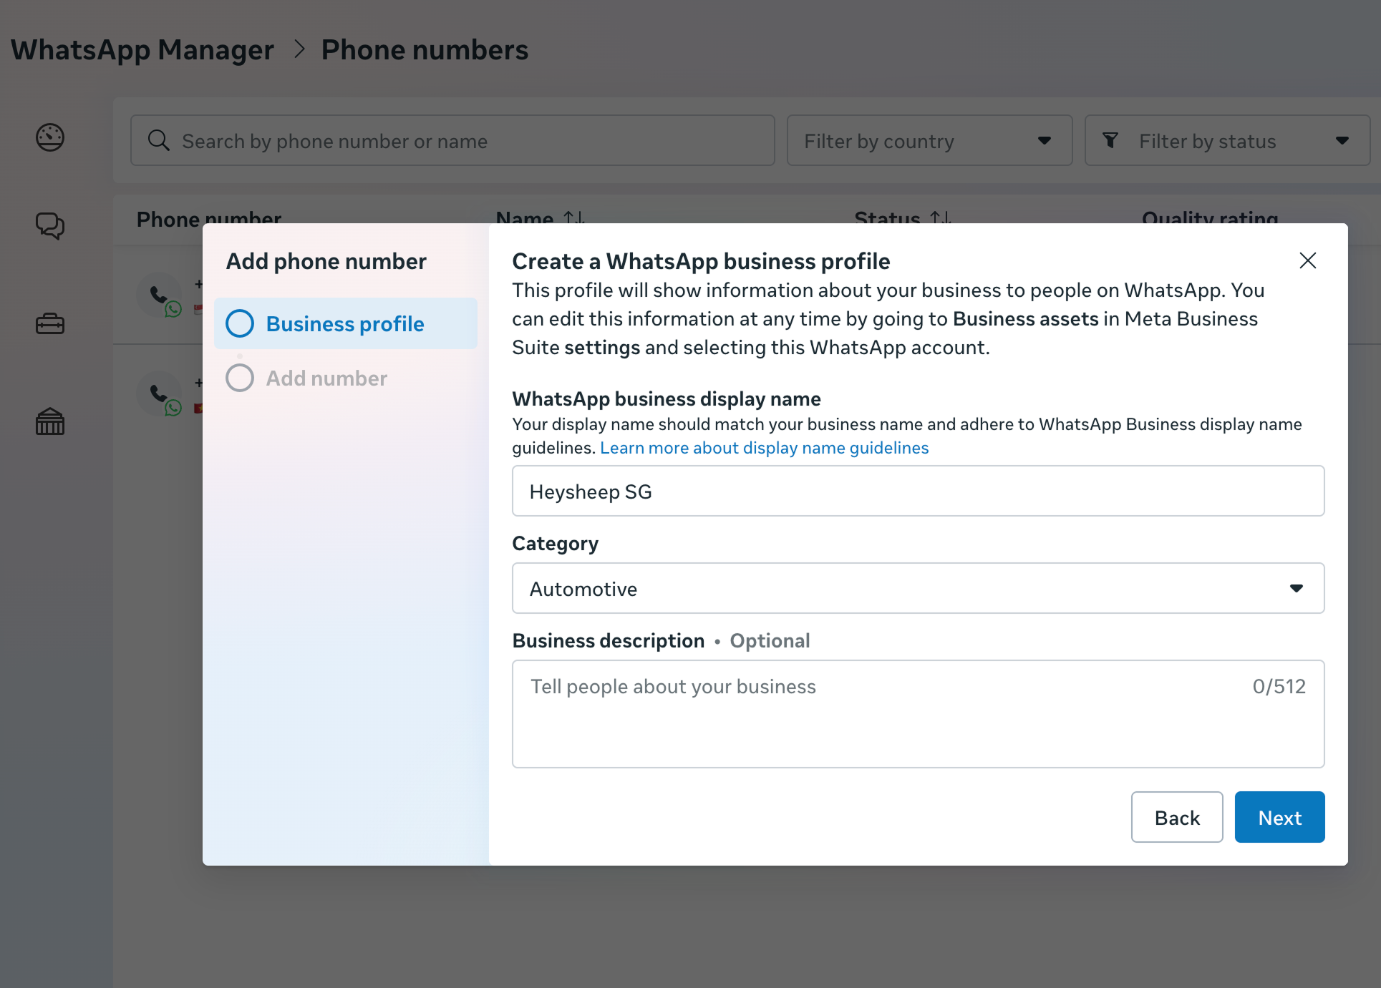The image size is (1381, 988).
Task: Sort table by Status column arrows
Action: [x=940, y=217]
